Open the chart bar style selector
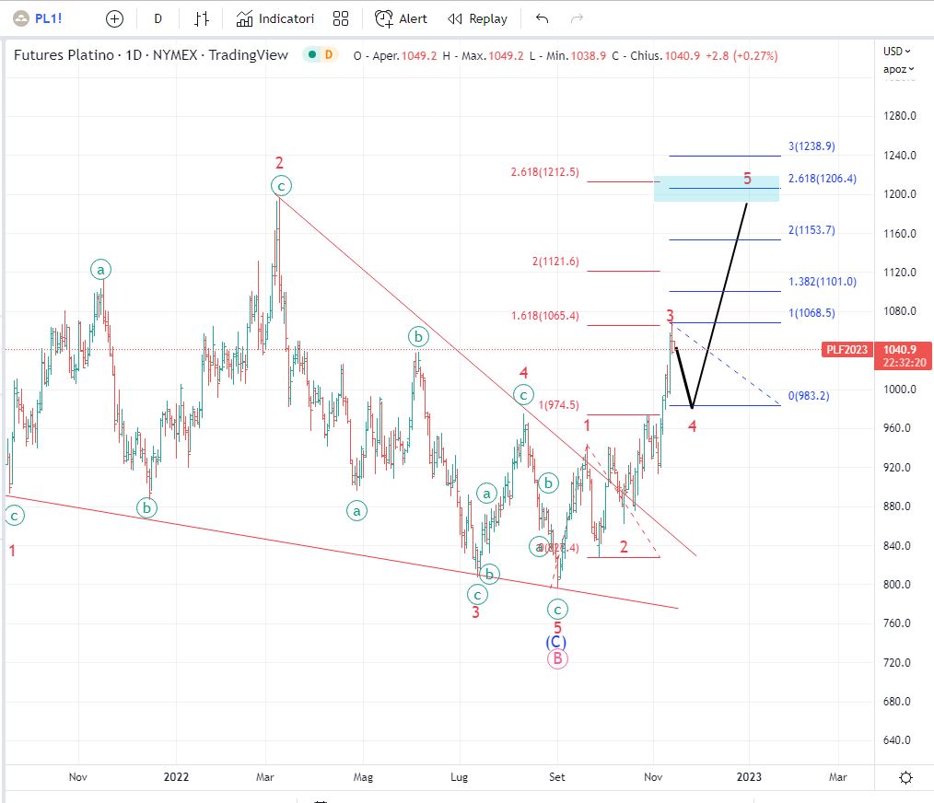This screenshot has width=934, height=803. click(202, 19)
